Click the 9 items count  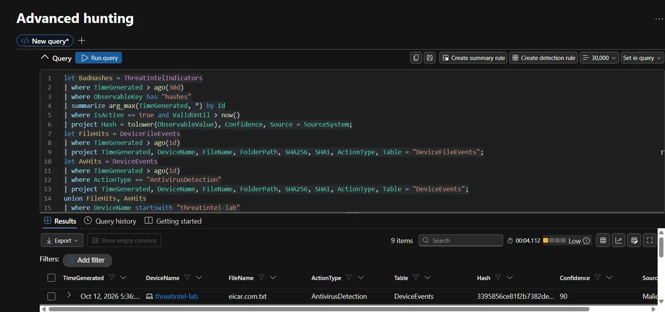402,241
